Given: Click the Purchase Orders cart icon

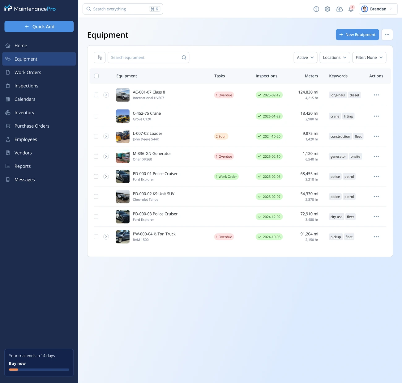Looking at the screenshot, I should click(8, 126).
